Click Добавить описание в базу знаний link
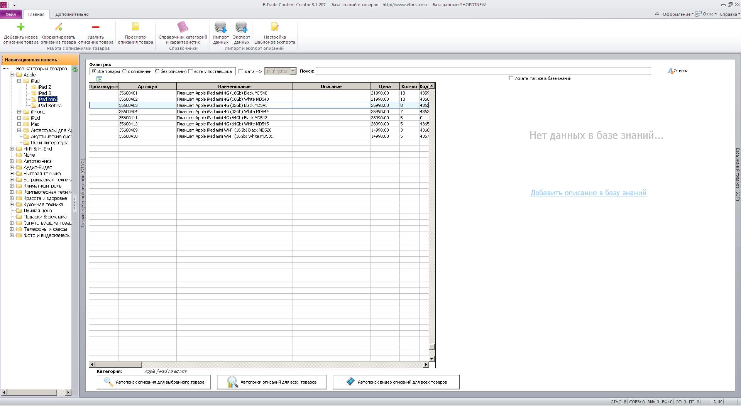Viewport: 741px width, 406px height. tap(588, 193)
